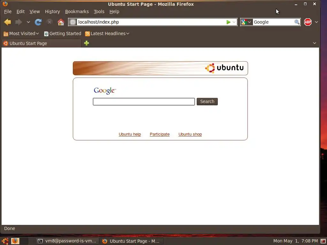Open the Ubuntu help link
This screenshot has height=245, width=327.
pyautogui.click(x=130, y=134)
